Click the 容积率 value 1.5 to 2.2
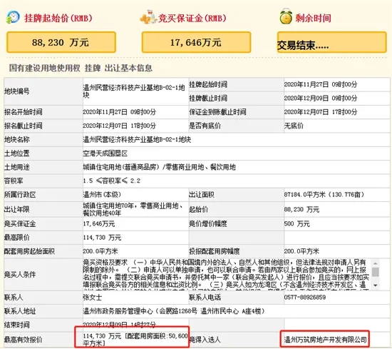This screenshot has width=392, height=349. tap(111, 181)
